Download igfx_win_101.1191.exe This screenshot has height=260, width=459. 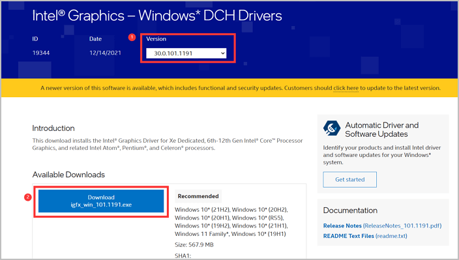tap(101, 201)
